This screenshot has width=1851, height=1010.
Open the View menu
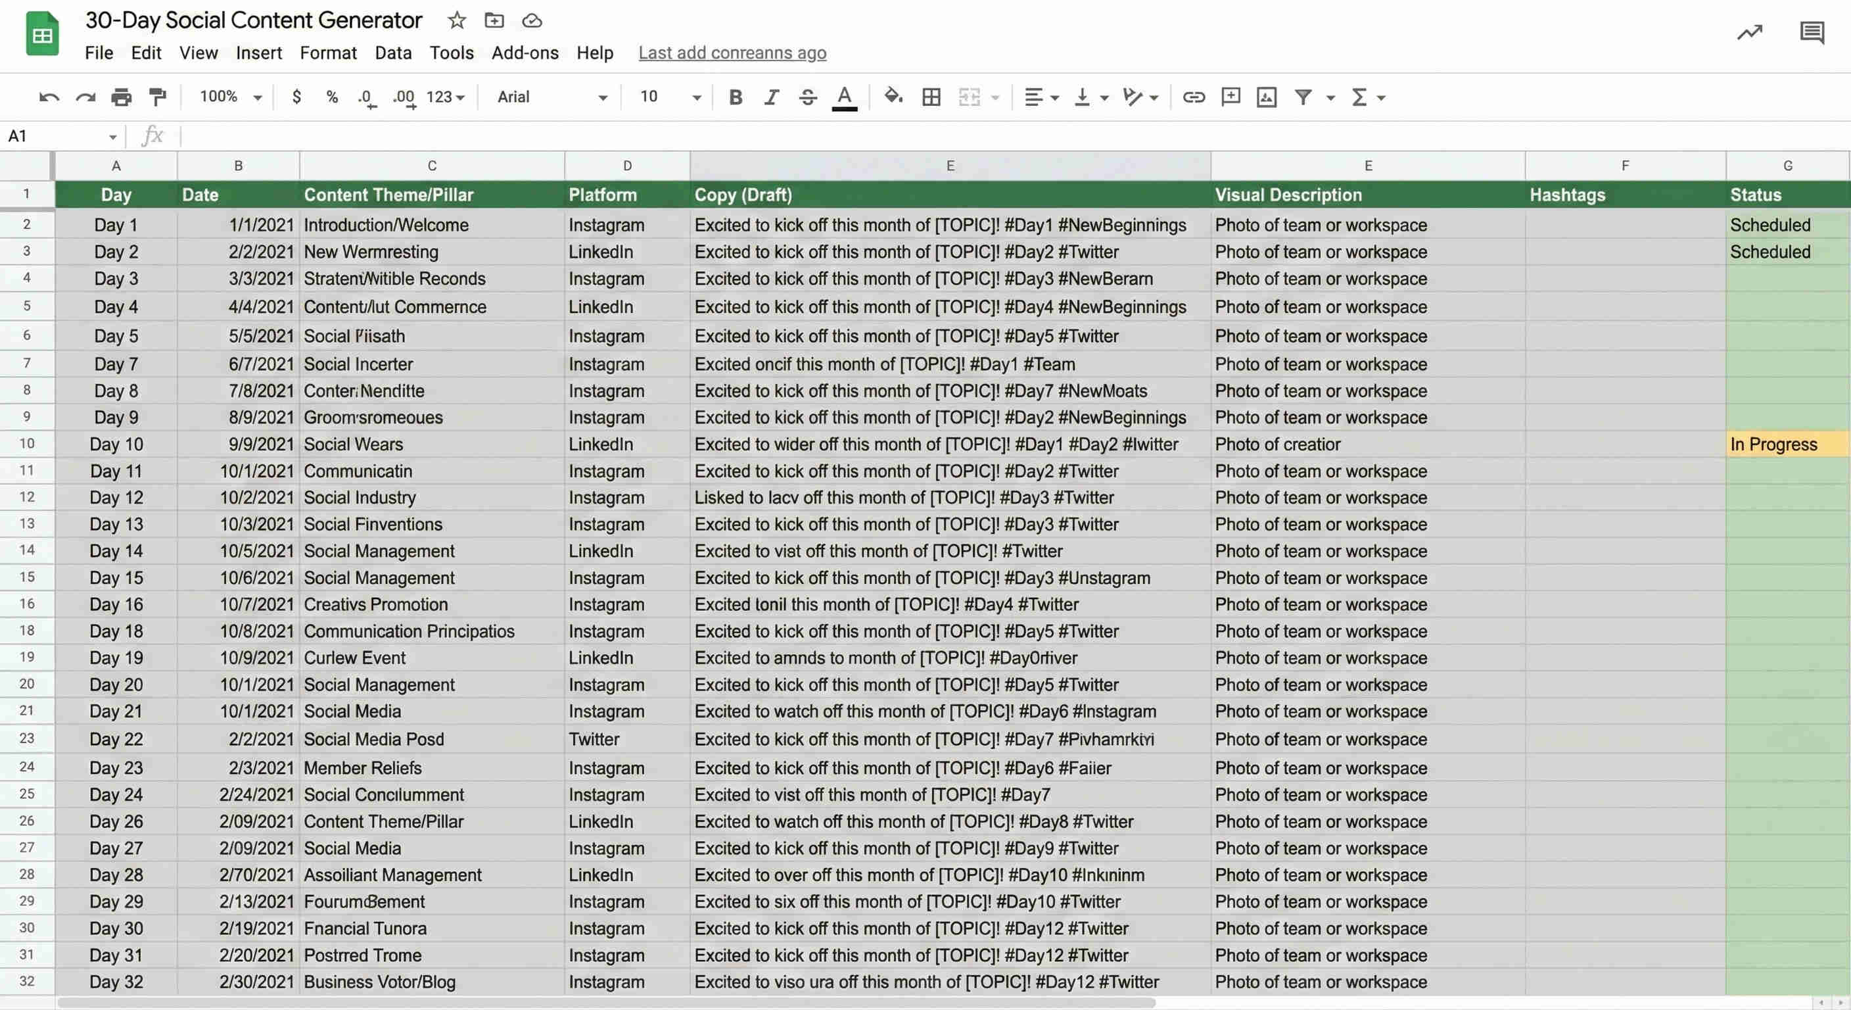[x=199, y=53]
